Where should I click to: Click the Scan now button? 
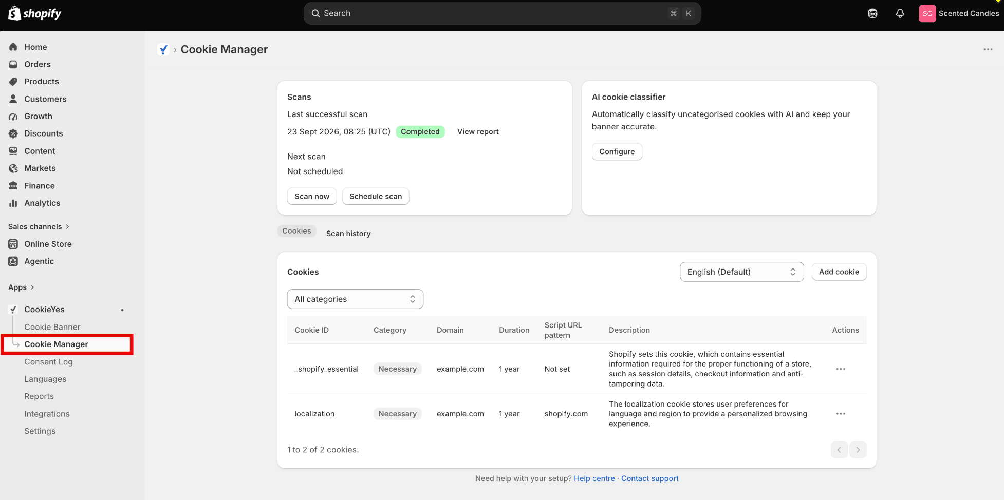click(312, 197)
